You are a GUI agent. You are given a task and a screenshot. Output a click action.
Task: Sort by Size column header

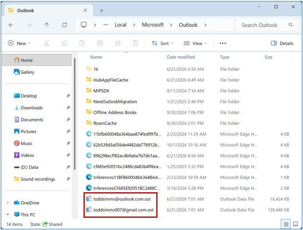268,57
